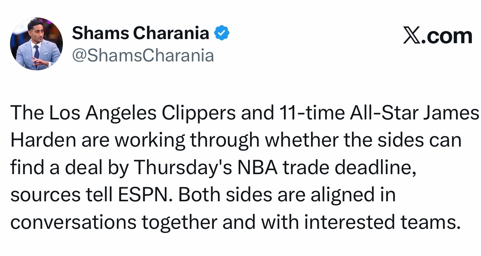
Task: Select "ESPN" in the tweet text
Action: coord(153,196)
